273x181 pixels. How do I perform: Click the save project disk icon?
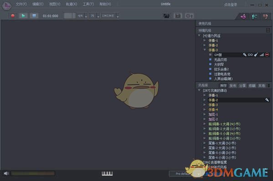point(178,16)
